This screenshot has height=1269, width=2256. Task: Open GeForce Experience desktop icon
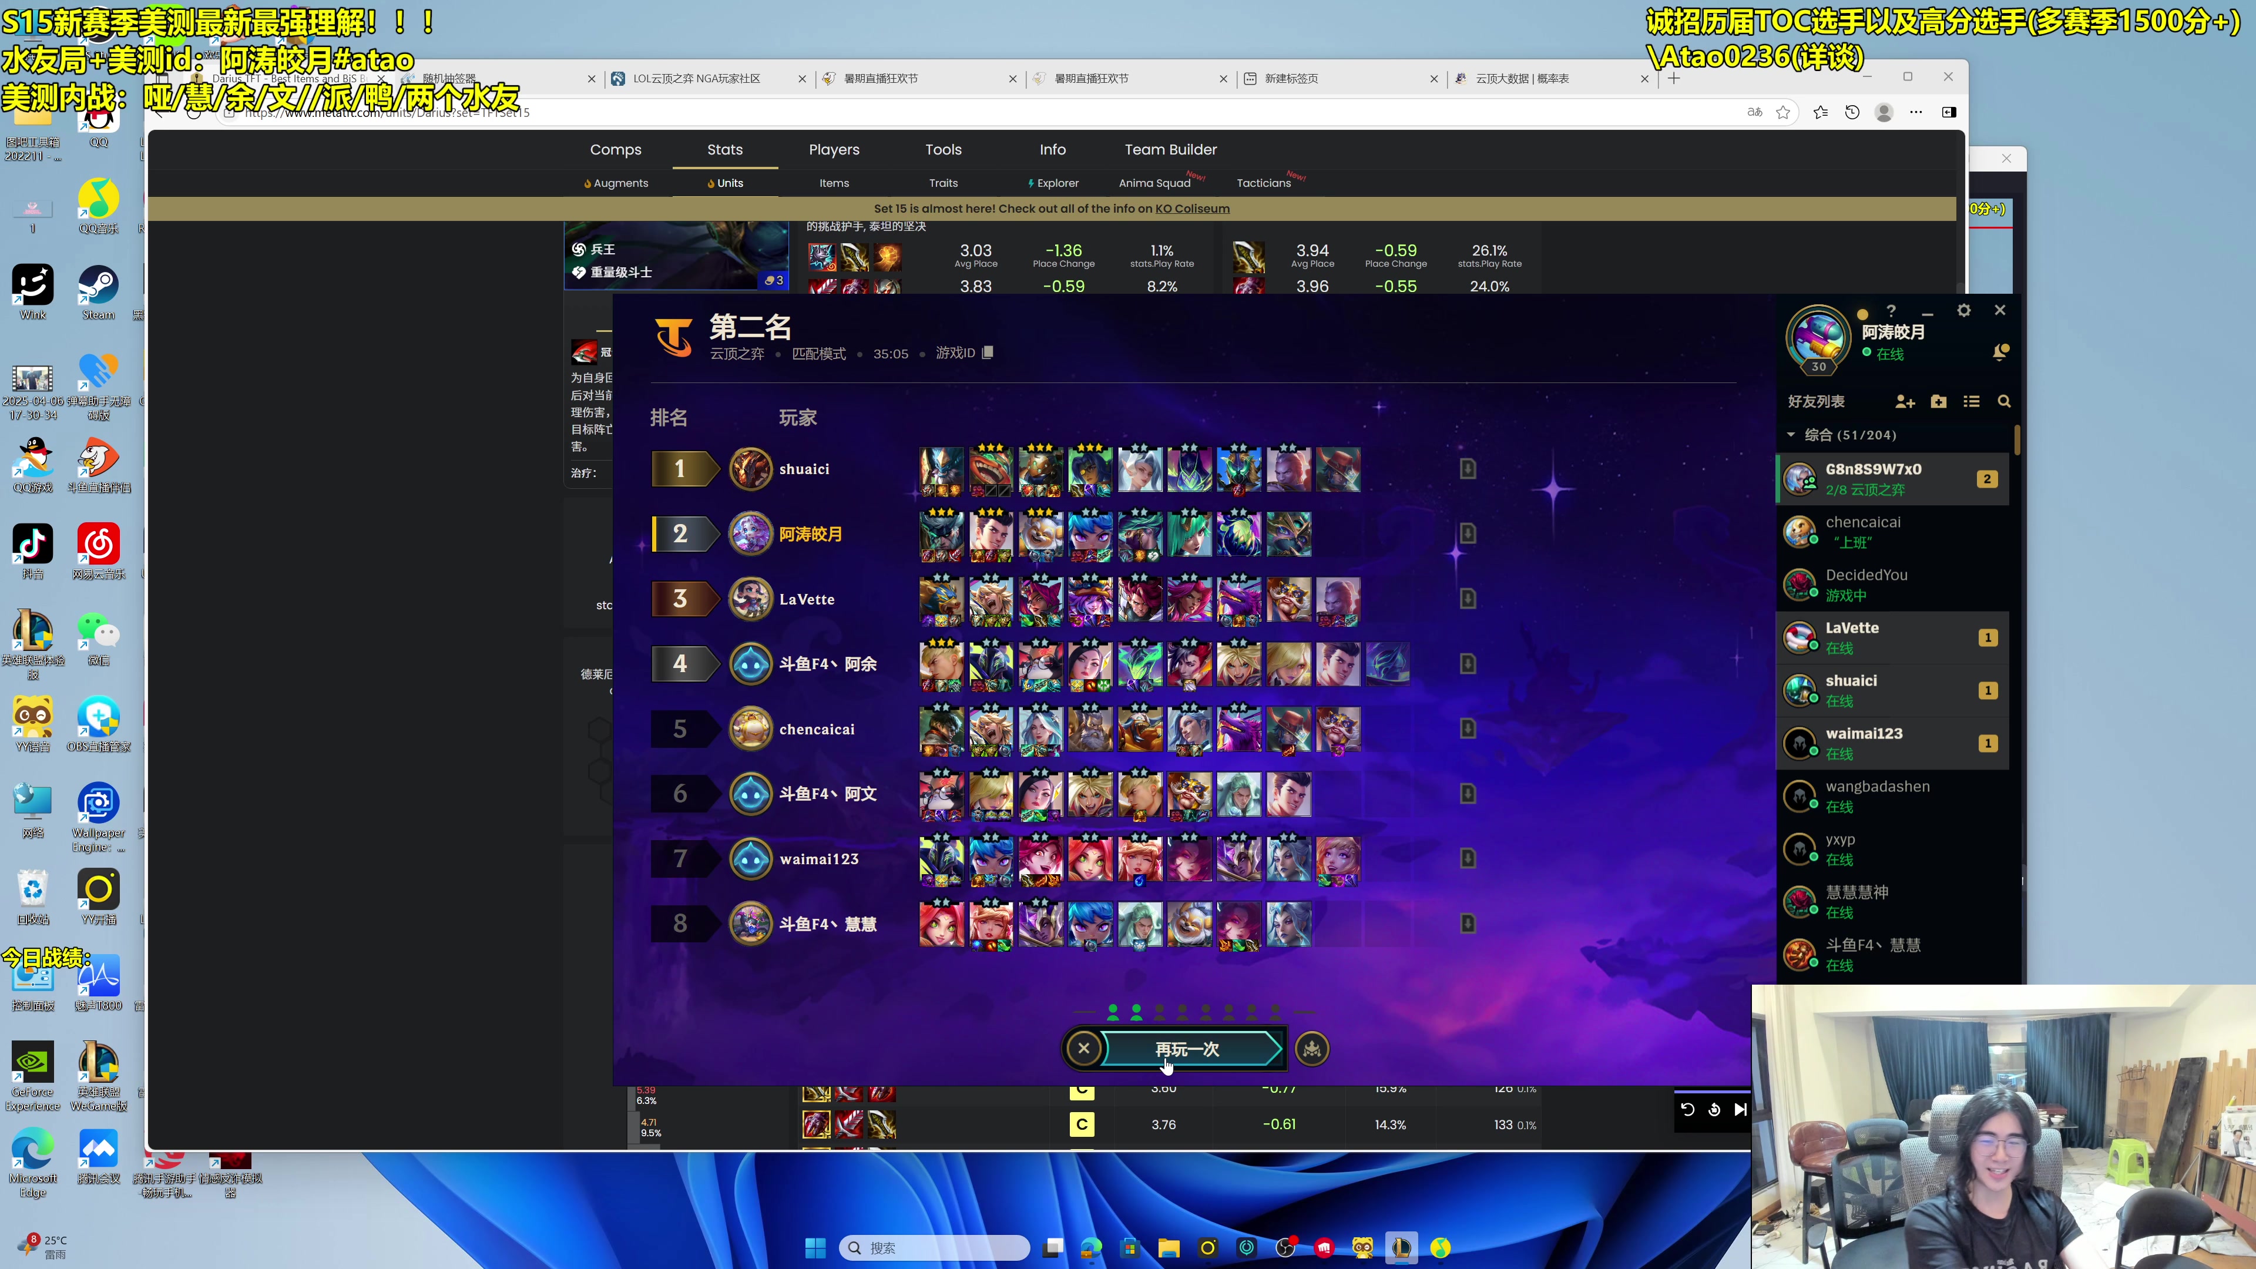32,1076
